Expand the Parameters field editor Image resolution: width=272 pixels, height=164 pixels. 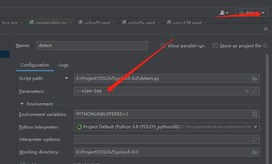(254, 91)
